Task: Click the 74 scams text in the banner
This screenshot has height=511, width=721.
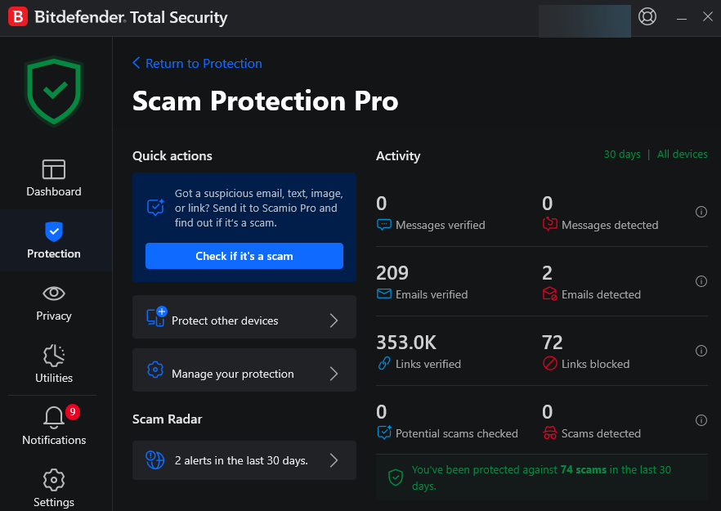Action: coord(583,469)
